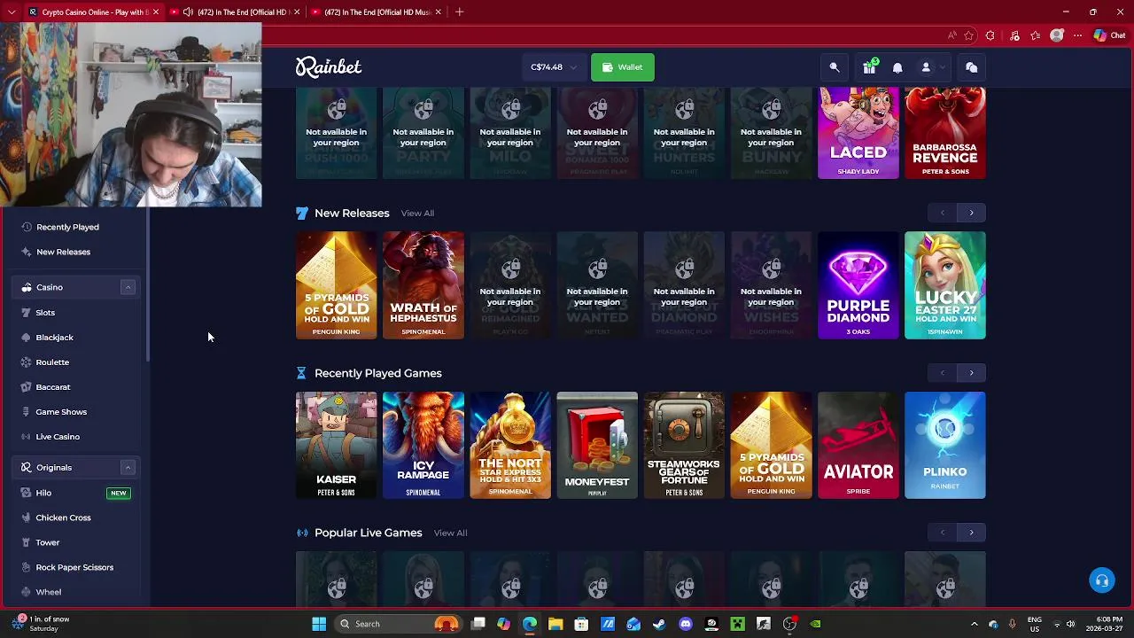Open the Icy Rampage game thumbnail
Viewport: 1134px width, 638px height.
coord(423,445)
